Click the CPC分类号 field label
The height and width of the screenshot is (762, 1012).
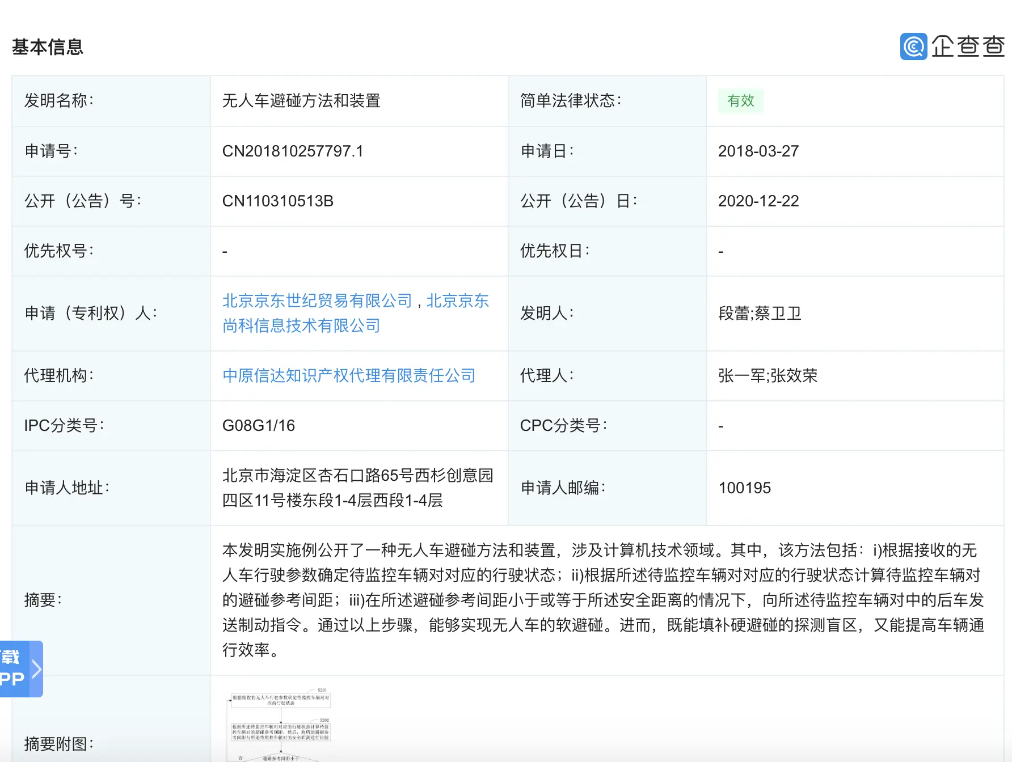point(563,426)
